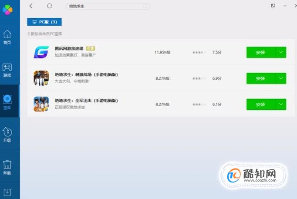Click 3 款软件来自PC宝库 text

pos(45,34)
